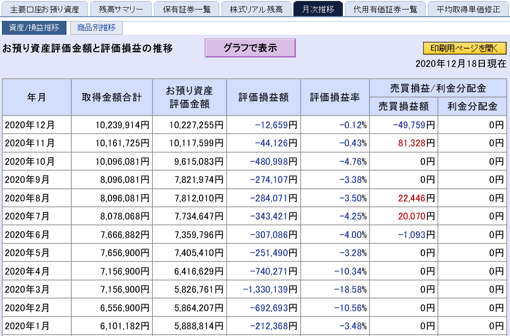Click the 評価損益額 column header
The image size is (510, 336).
264,97
